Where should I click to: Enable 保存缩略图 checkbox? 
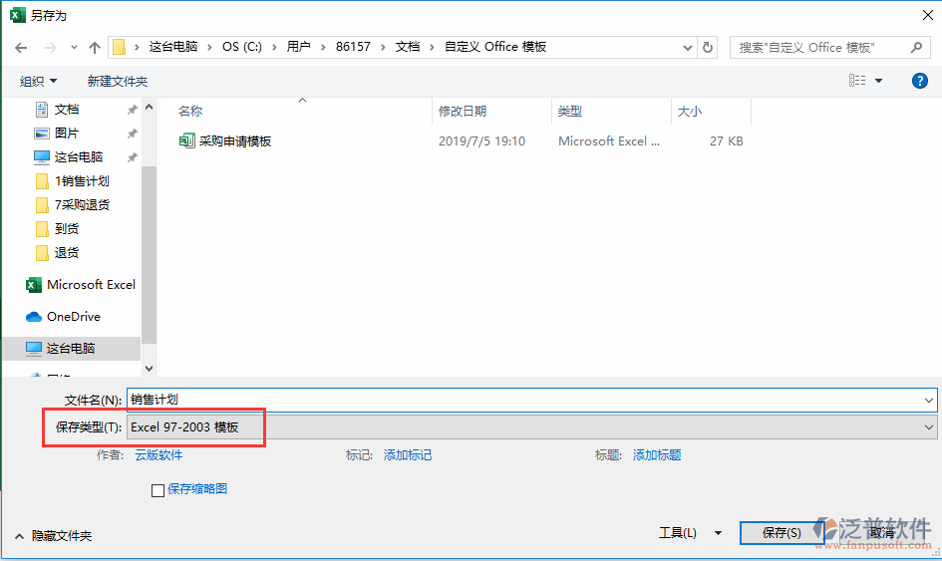pyautogui.click(x=158, y=490)
